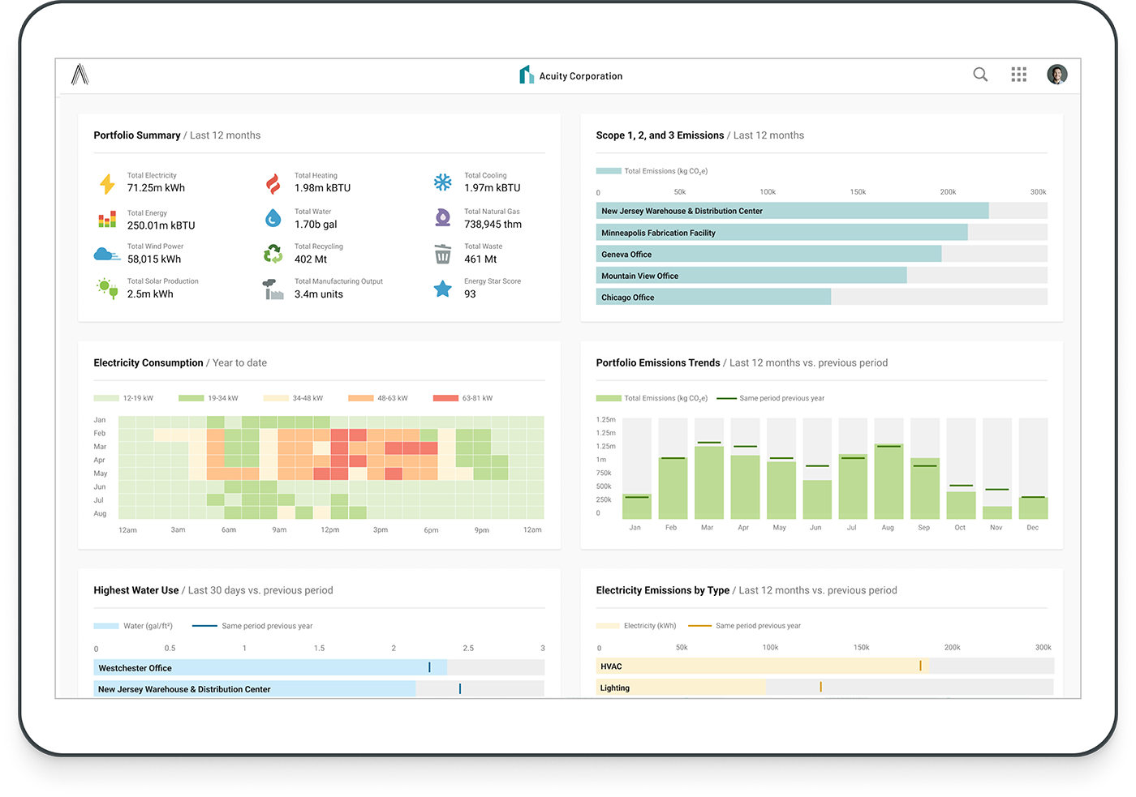1136x797 pixels.
Task: Click the Total Recycling arrows icon
Action: tap(273, 254)
